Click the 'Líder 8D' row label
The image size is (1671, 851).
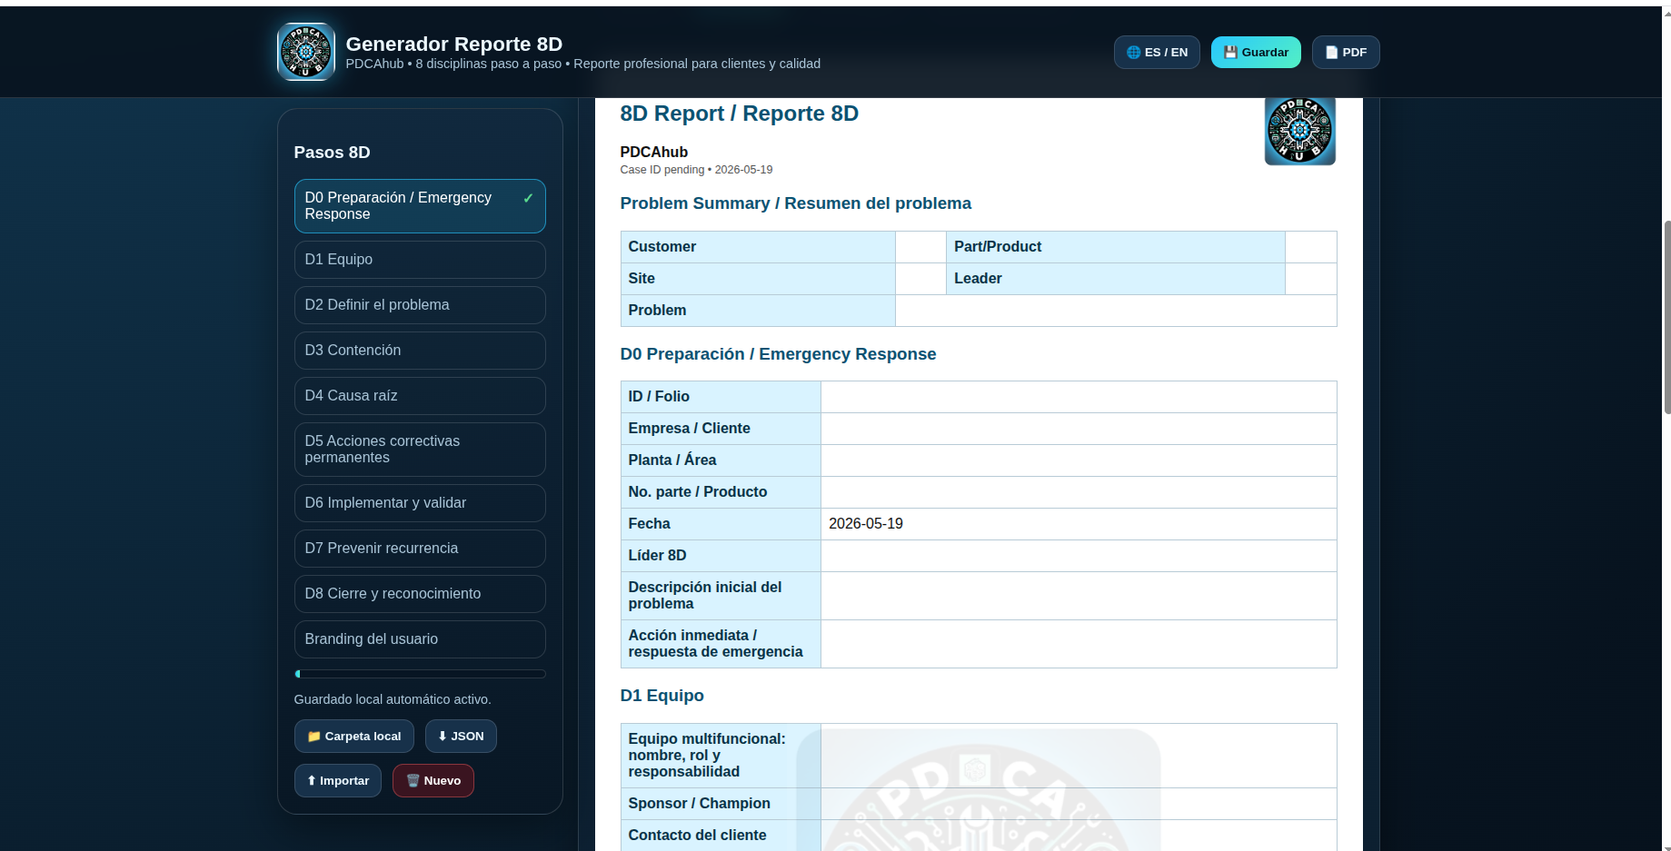click(x=657, y=556)
